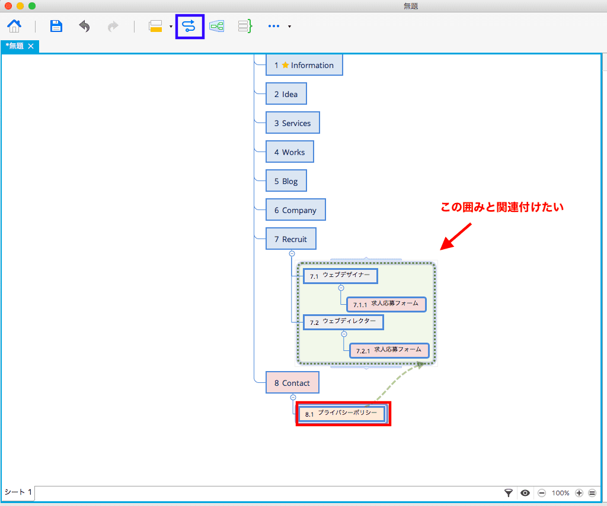Image resolution: width=607 pixels, height=506 pixels.
Task: Undo the last action
Action: 84,26
